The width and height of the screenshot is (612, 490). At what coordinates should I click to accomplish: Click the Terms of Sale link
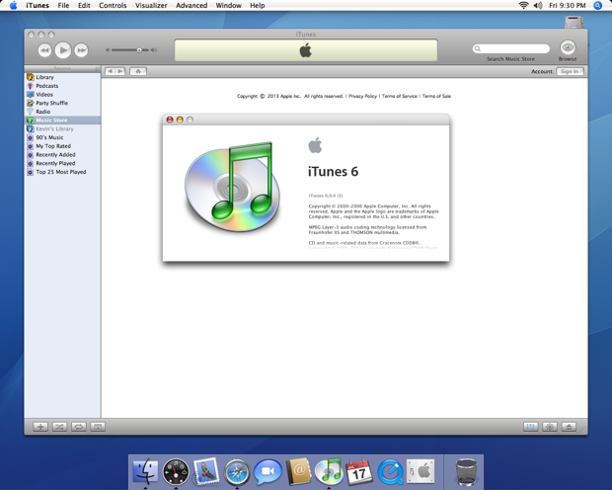coord(436,96)
